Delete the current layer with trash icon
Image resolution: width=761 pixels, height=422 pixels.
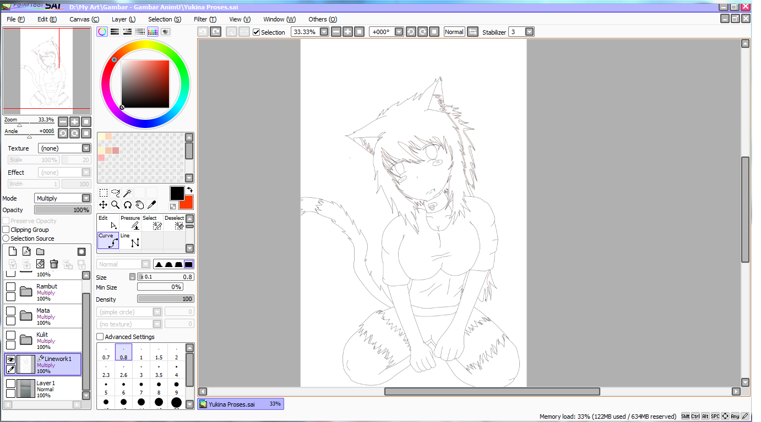coord(53,264)
